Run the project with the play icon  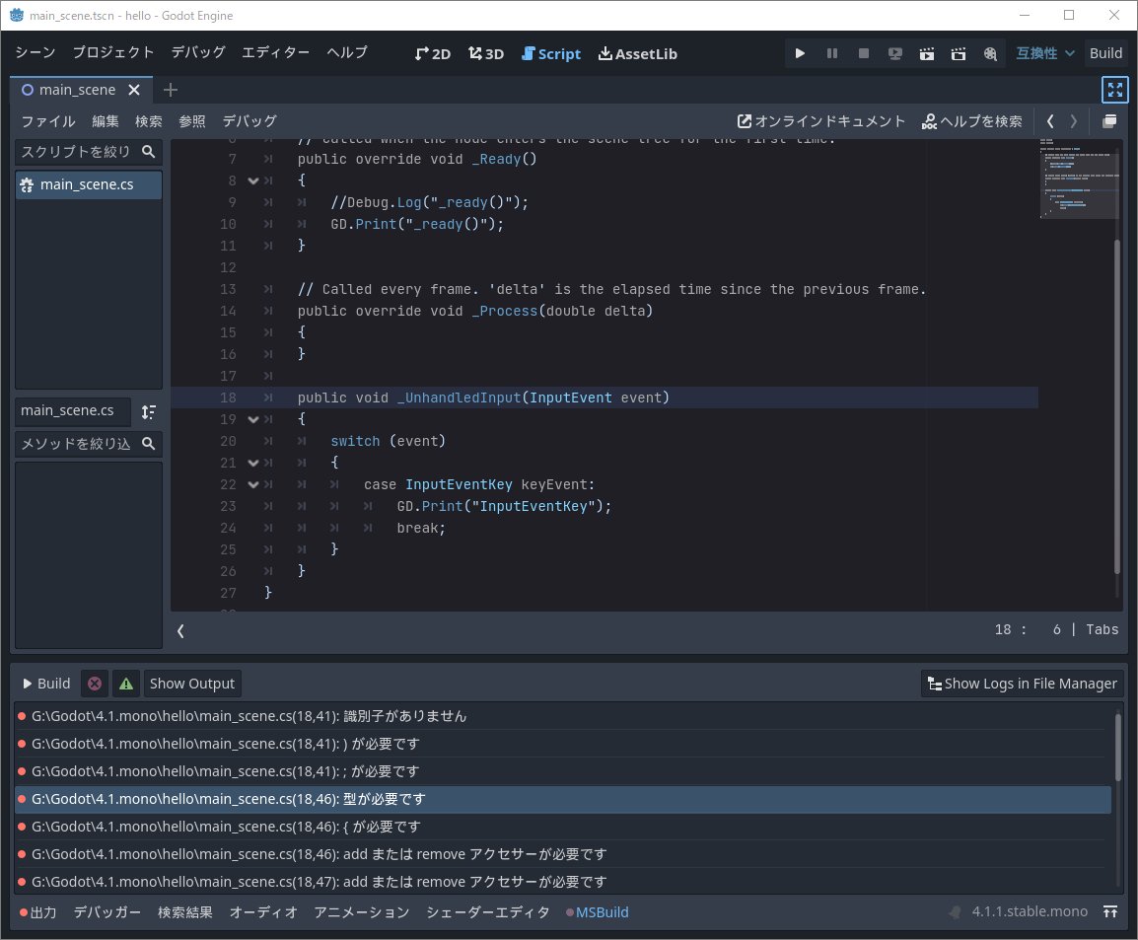pyautogui.click(x=800, y=53)
